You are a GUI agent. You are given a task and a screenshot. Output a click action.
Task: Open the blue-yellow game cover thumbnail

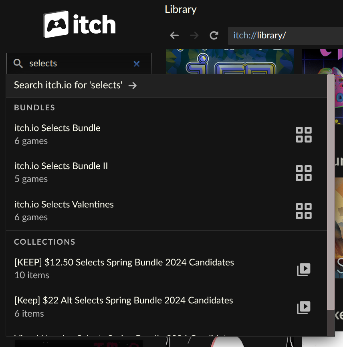230,62
